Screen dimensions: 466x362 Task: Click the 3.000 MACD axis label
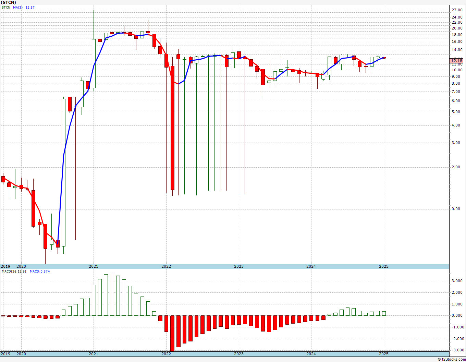[x=457, y=281]
